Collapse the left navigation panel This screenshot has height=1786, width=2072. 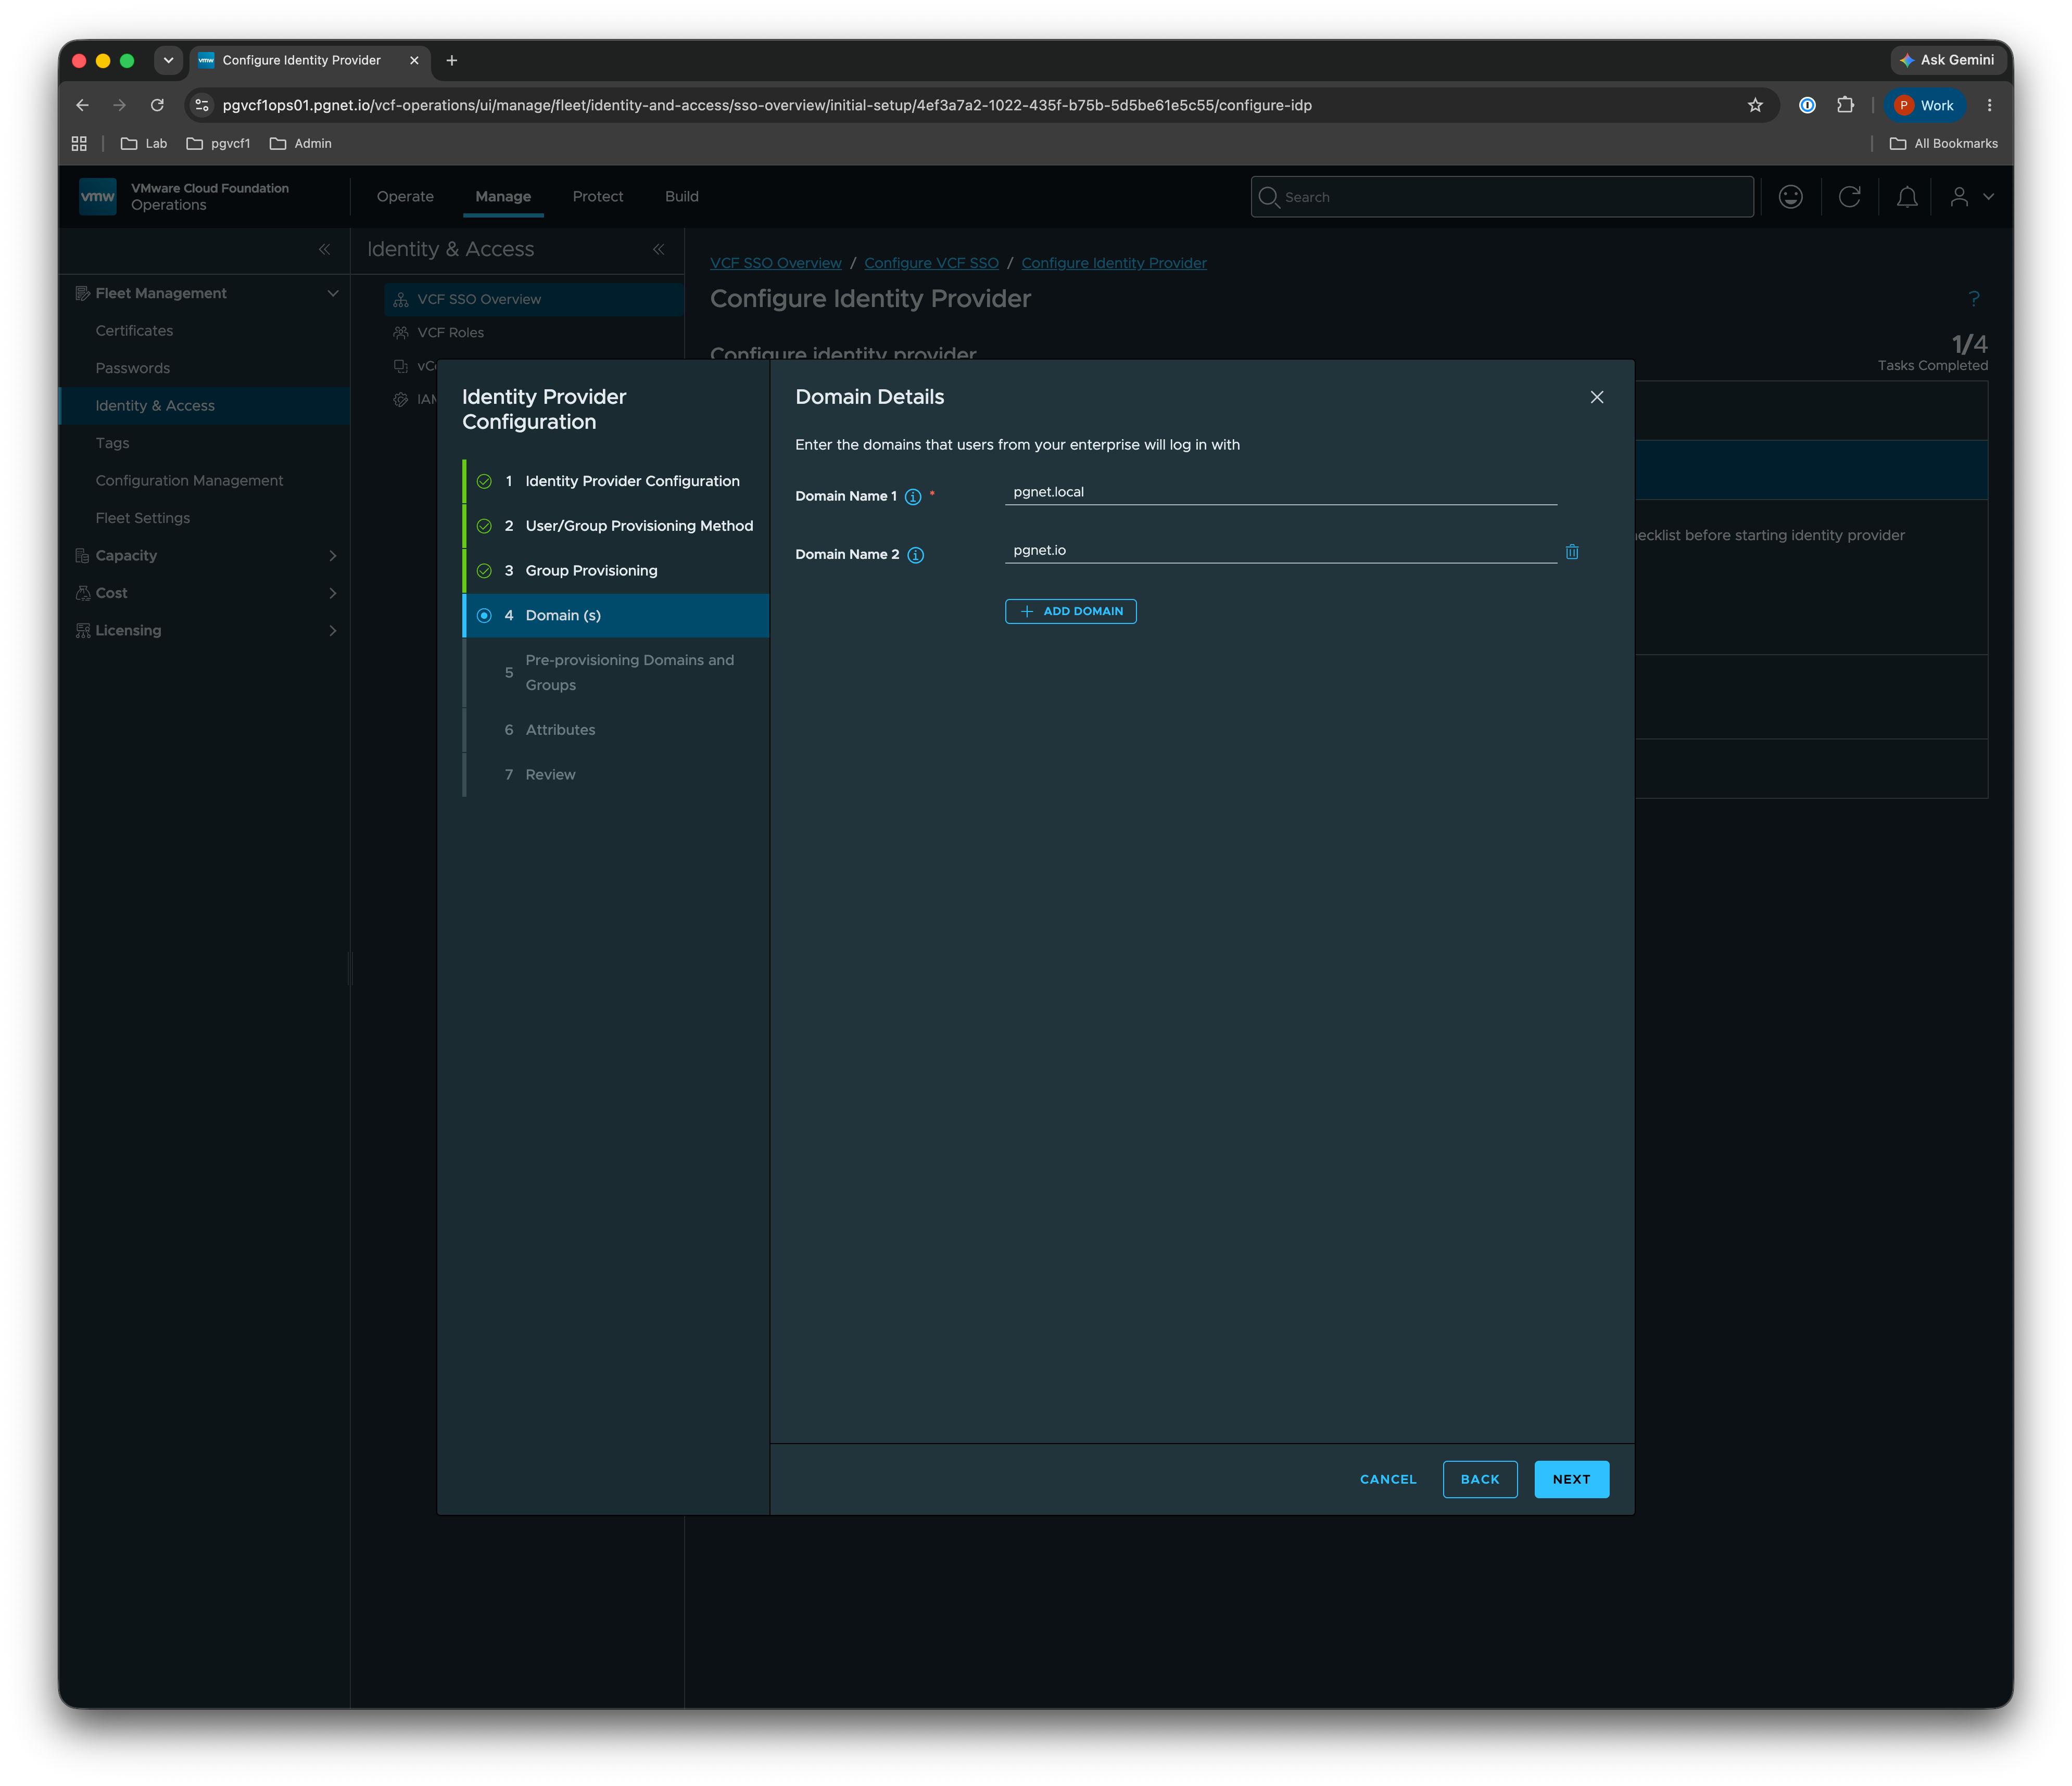(x=324, y=249)
